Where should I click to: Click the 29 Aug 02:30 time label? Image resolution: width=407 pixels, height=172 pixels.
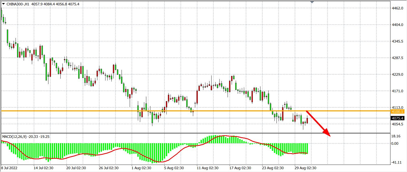point(305,168)
